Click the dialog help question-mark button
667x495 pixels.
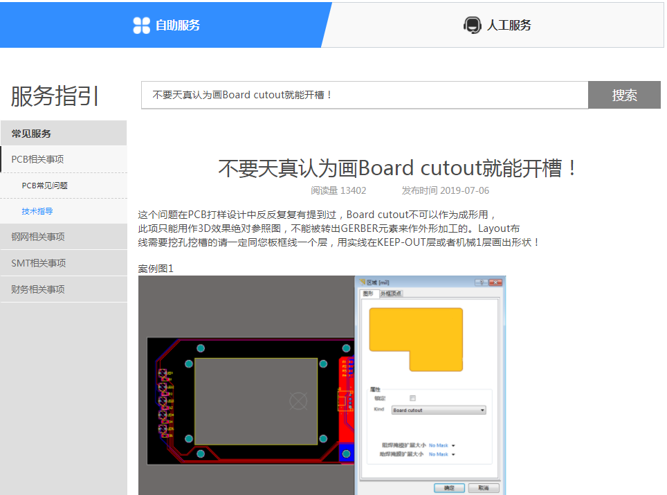coord(479,282)
